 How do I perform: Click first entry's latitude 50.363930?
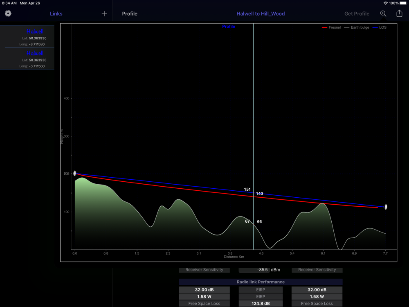(x=38, y=38)
